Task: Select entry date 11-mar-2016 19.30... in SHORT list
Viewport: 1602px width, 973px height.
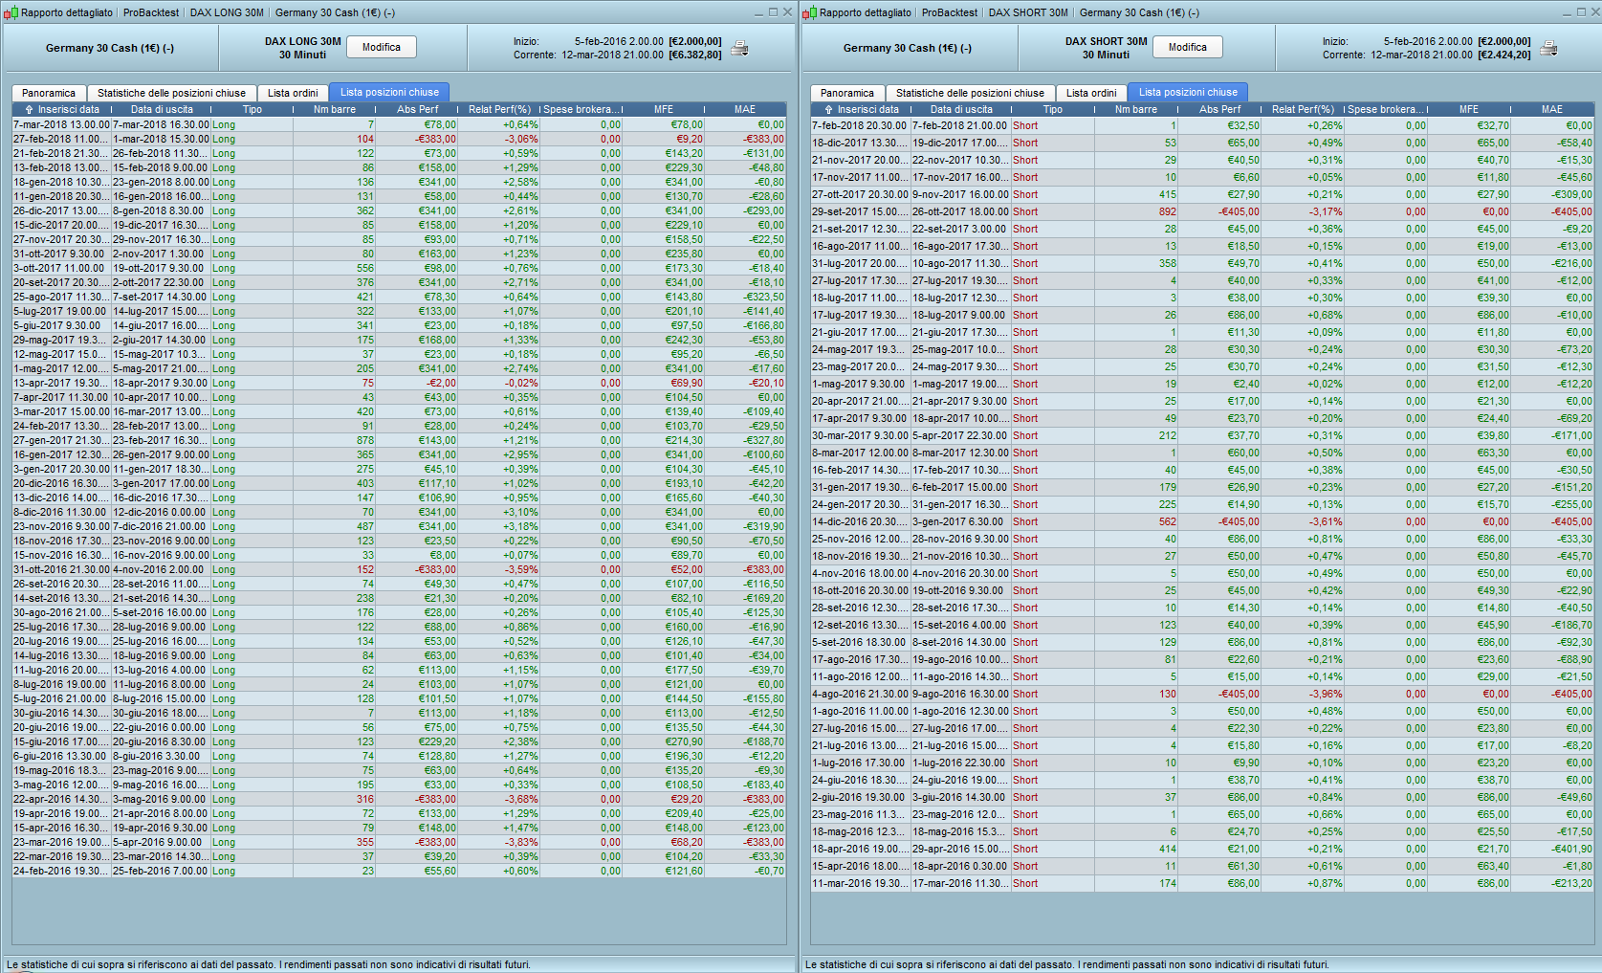Action: 860,883
